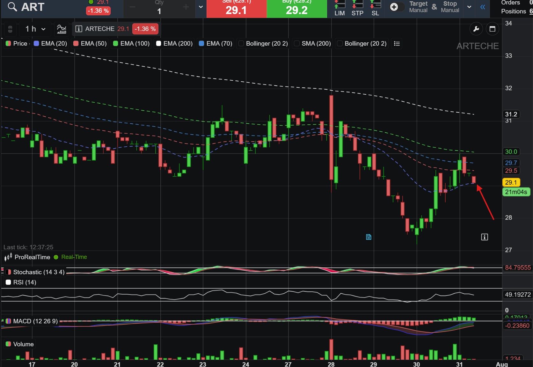The image size is (533, 367).
Task: Toggle EMA (50) indicator visibility
Action: point(90,43)
